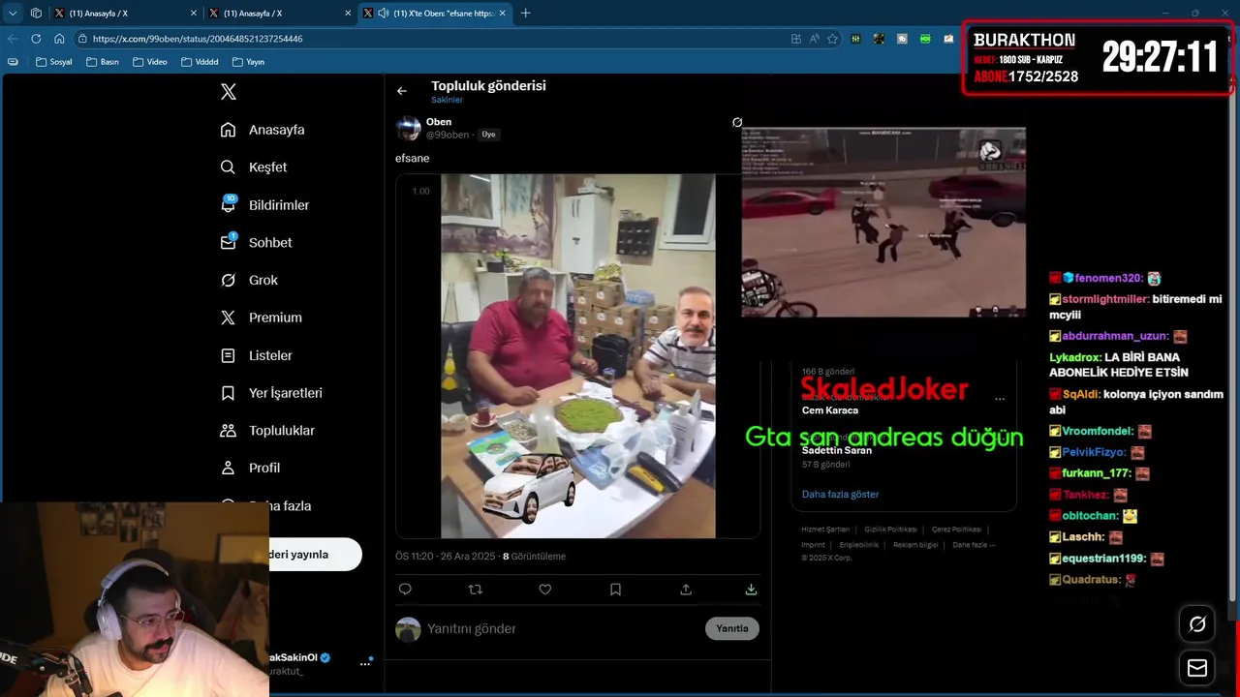Open more options for Cem Karaca trend
Image resolution: width=1240 pixels, height=697 pixels.
[1000, 399]
